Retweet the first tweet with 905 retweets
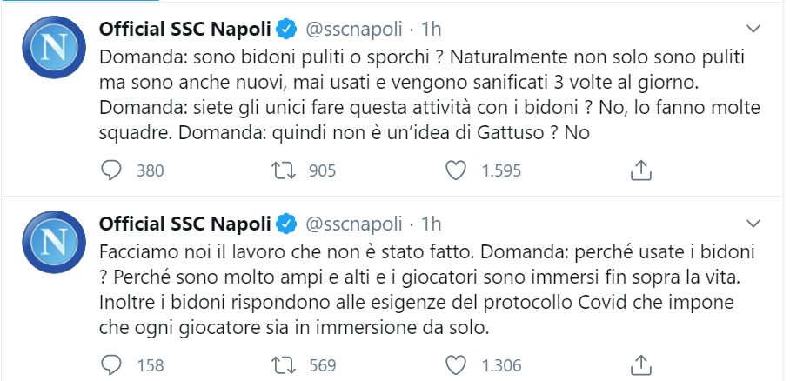The width and height of the screenshot is (790, 381). (x=283, y=170)
